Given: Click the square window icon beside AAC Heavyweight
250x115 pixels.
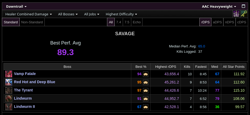Looking at the screenshot, I should [243, 6].
